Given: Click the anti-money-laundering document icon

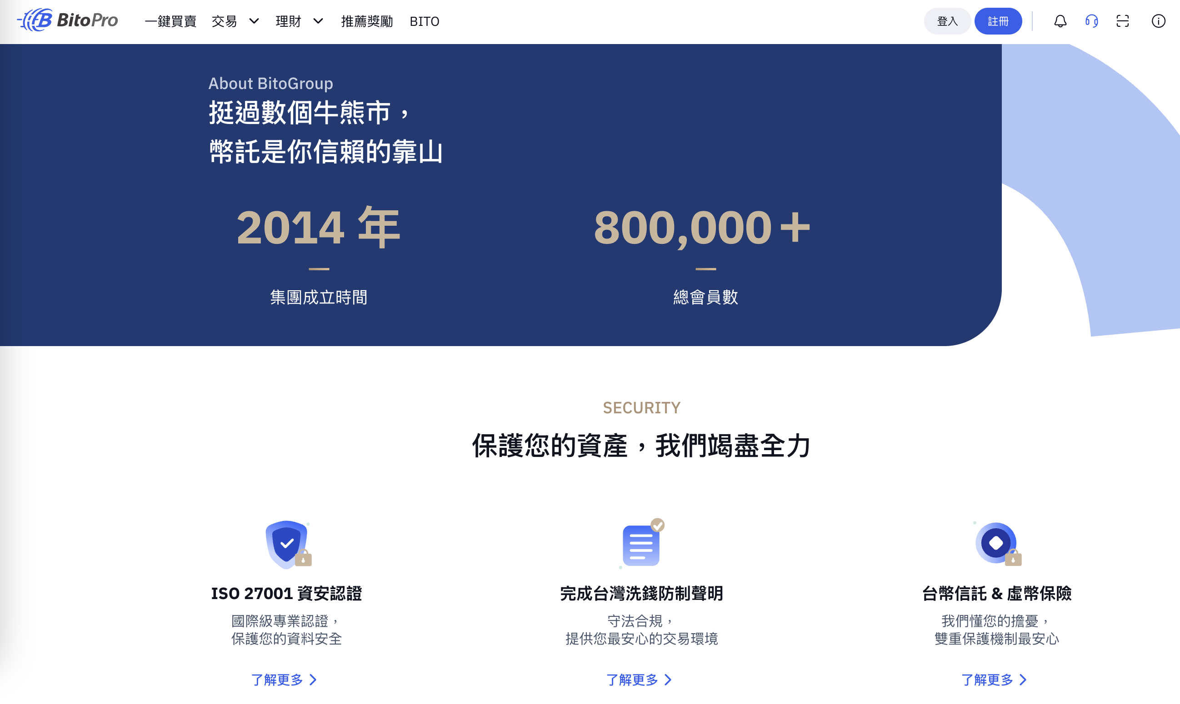Looking at the screenshot, I should [x=642, y=544].
